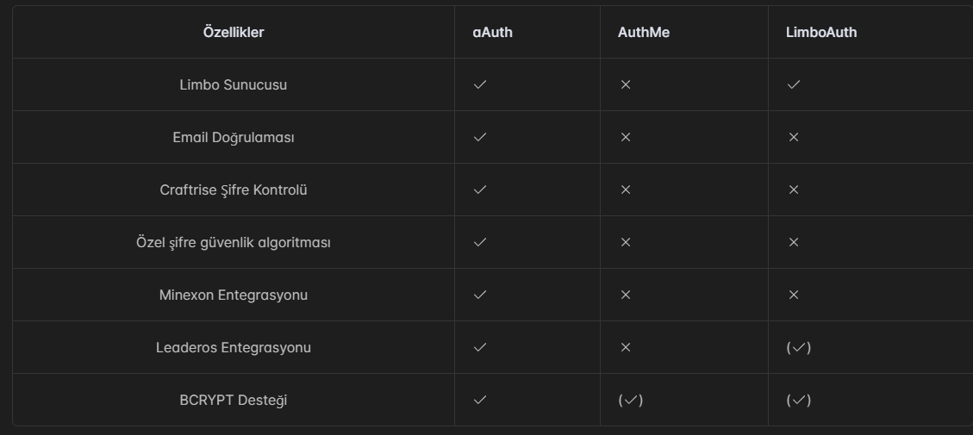Select the aAuth column header
The width and height of the screenshot is (973, 435).
click(493, 32)
